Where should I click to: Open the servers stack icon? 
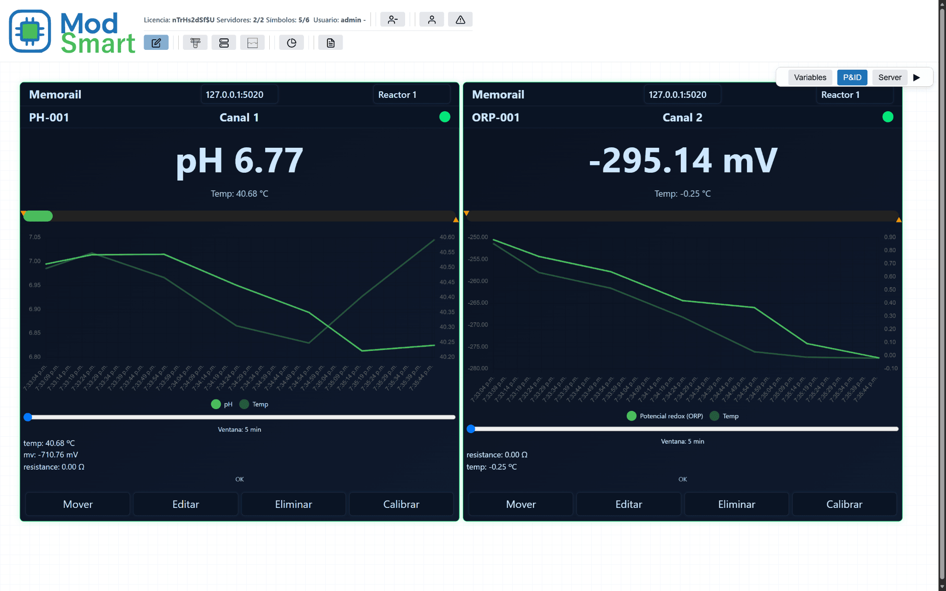tap(224, 42)
